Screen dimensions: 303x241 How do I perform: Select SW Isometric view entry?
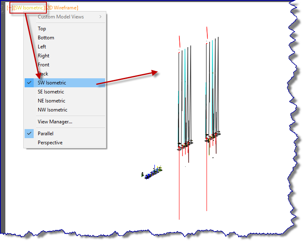click(x=65, y=83)
